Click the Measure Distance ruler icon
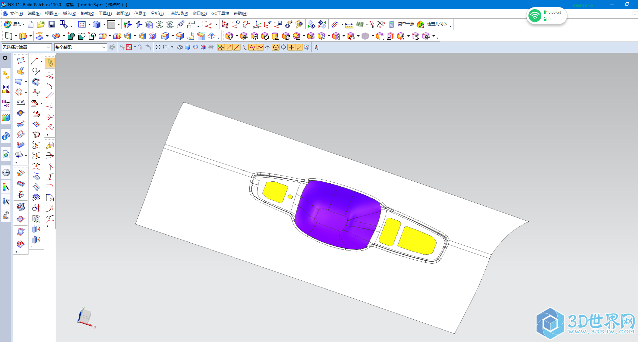Viewport: 638px width, 342px height. click(x=349, y=25)
